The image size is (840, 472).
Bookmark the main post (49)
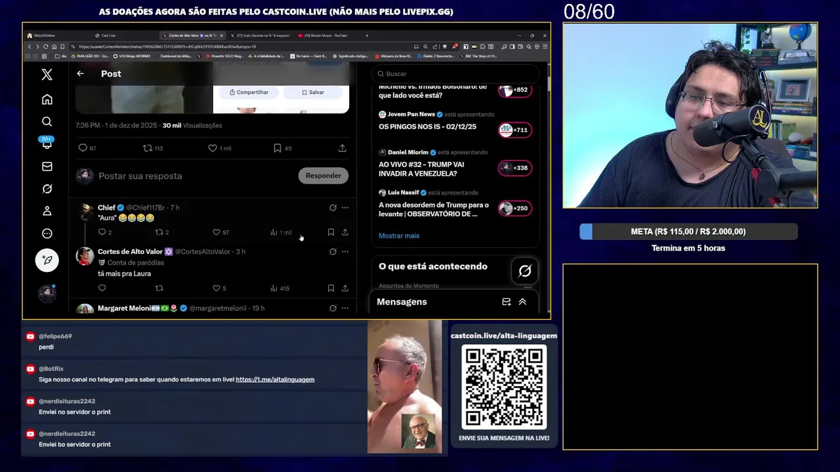[x=282, y=148]
